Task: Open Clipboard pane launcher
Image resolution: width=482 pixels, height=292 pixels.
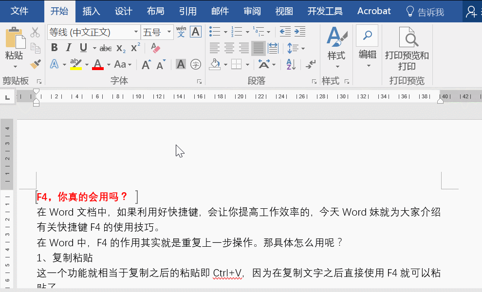Action: (39, 82)
